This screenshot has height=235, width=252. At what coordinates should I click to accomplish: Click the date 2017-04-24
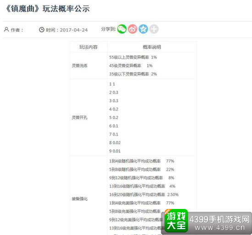click(74, 30)
